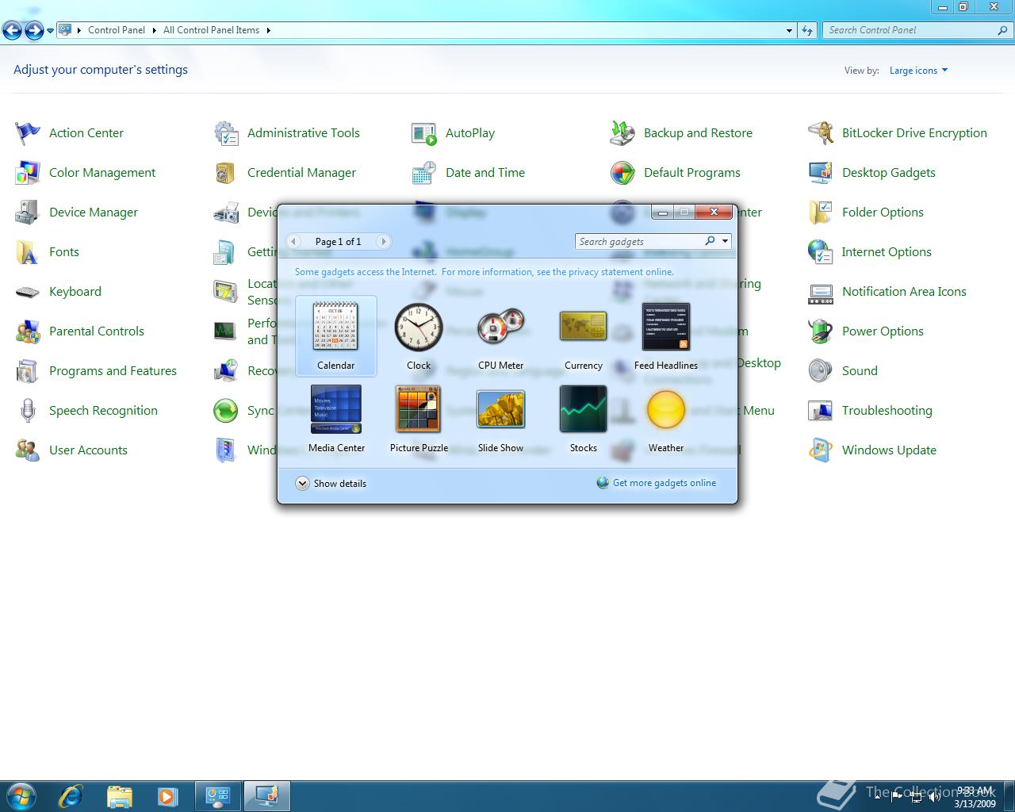Open Backup and Restore icon
Viewport: 1015px width, 812px height.
(622, 133)
